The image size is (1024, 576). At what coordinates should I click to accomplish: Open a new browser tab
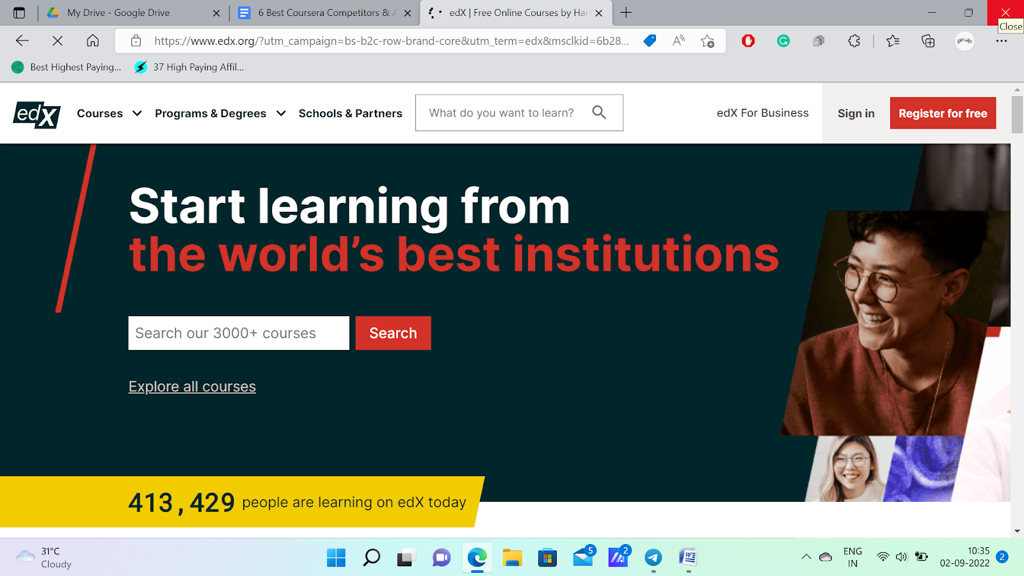coord(626,13)
